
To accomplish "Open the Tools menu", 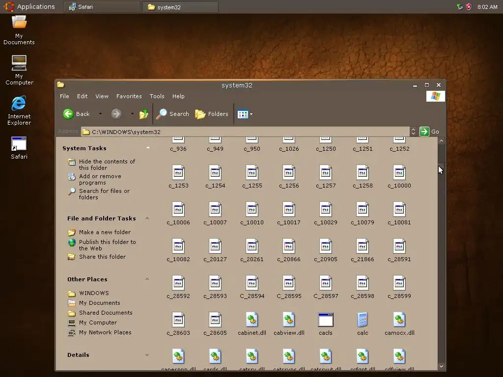I will click(157, 96).
